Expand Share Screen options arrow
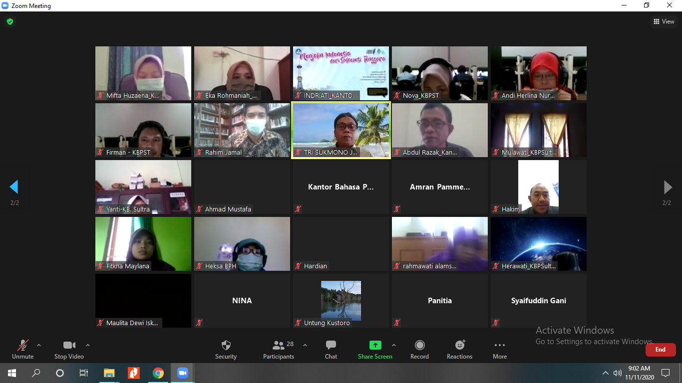 click(x=393, y=345)
